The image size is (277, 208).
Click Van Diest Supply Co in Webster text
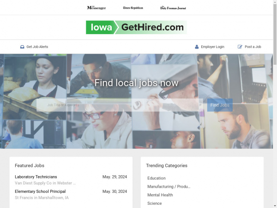point(45,183)
